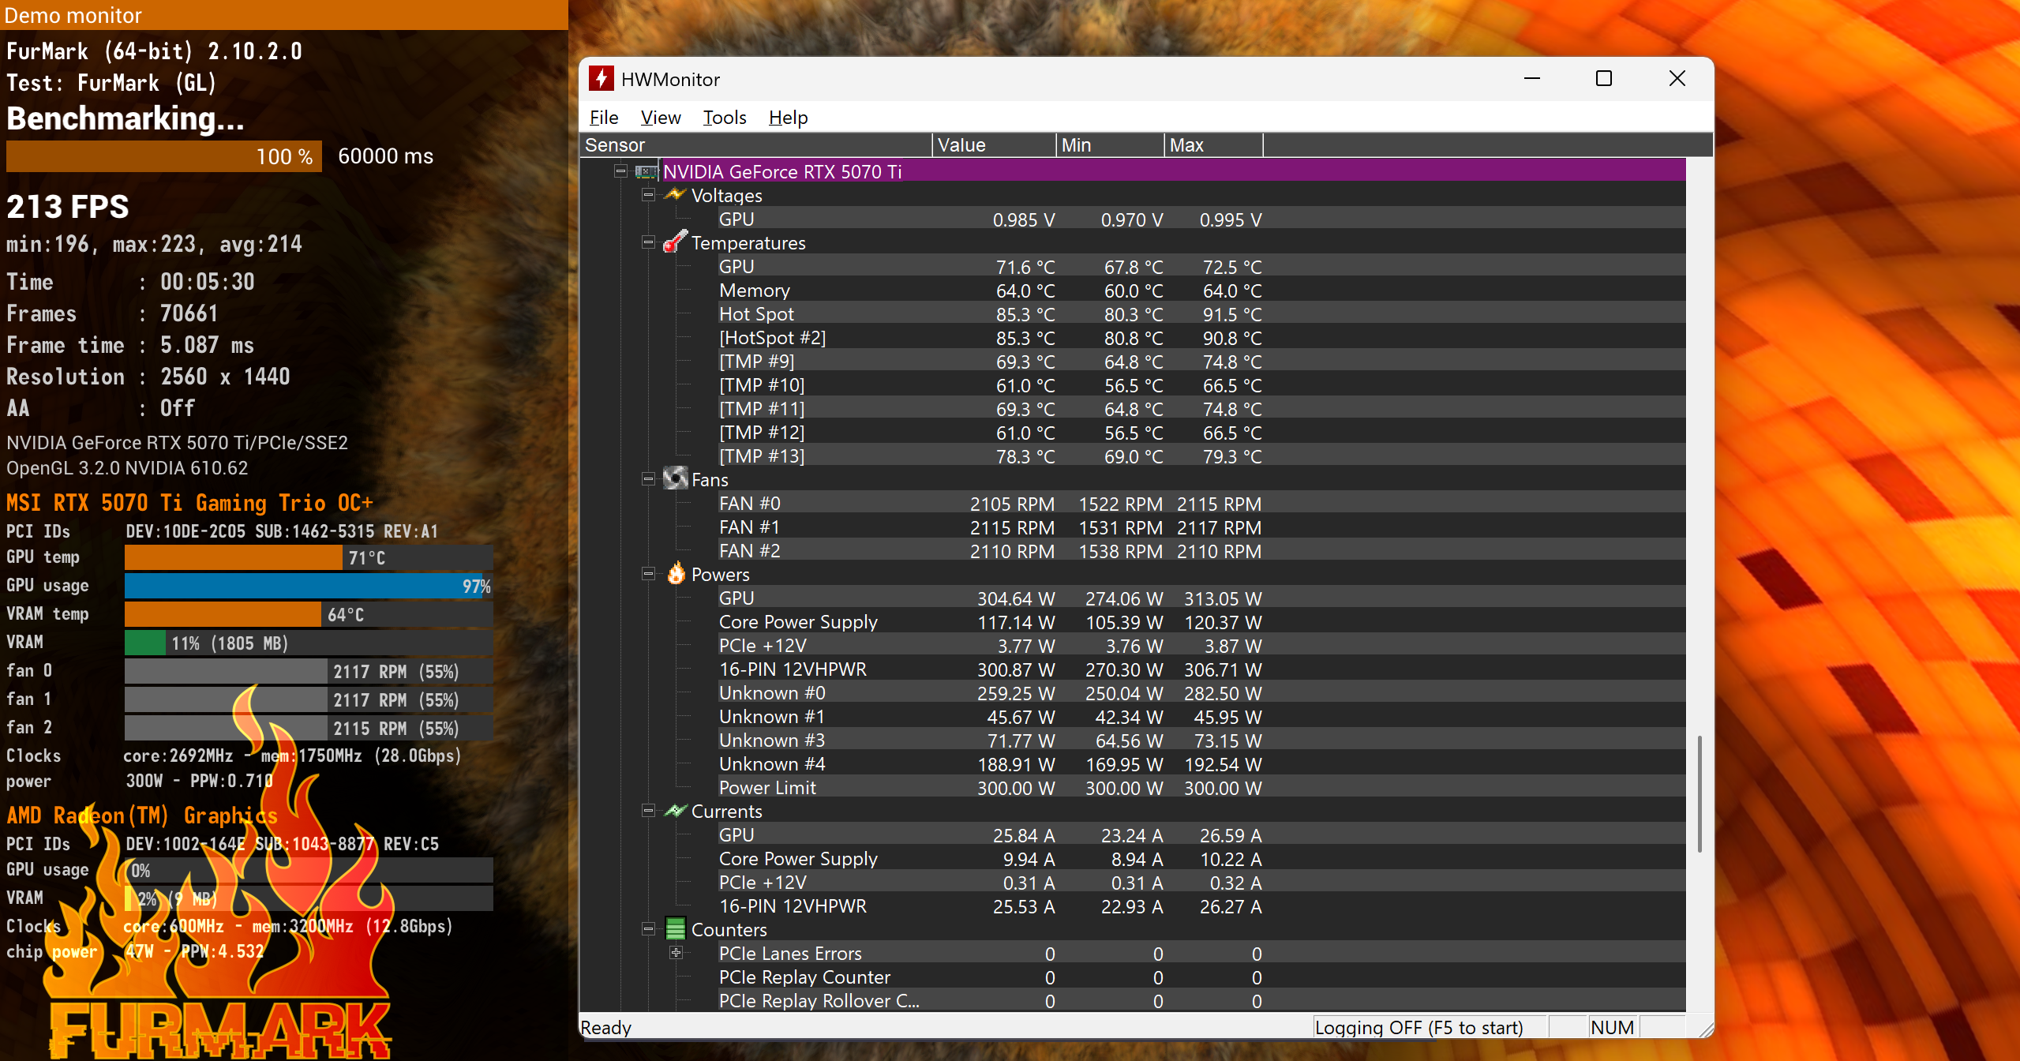Collapse the Currents section
The image size is (2020, 1061).
648,810
